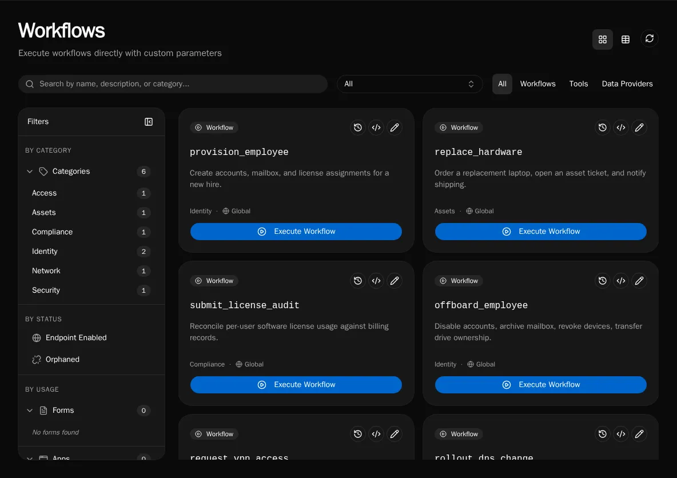View code of offboard_employee workflow
Image resolution: width=677 pixels, height=478 pixels.
point(621,281)
